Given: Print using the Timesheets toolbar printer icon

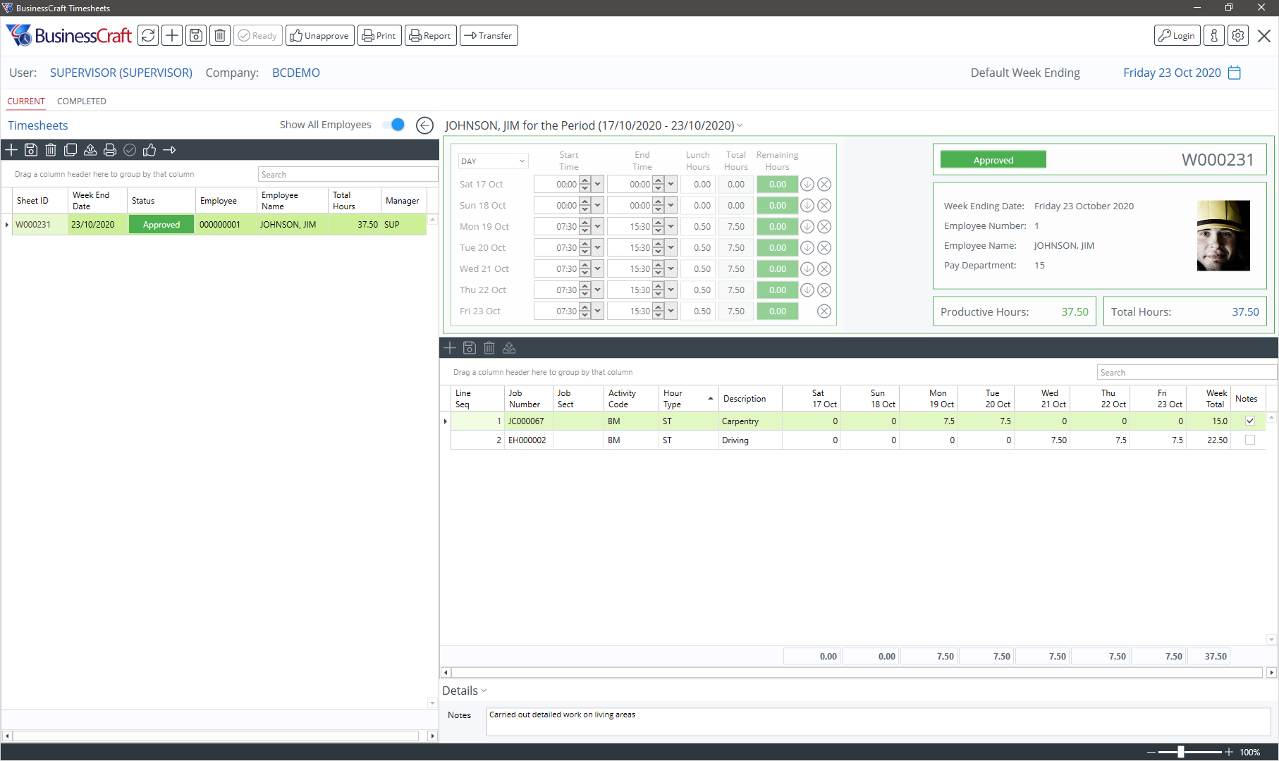Looking at the screenshot, I should [110, 150].
